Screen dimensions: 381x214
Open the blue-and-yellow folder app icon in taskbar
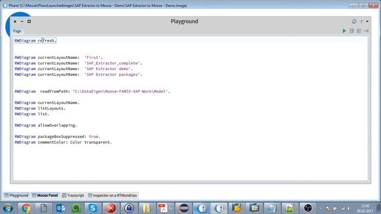(x=237, y=208)
